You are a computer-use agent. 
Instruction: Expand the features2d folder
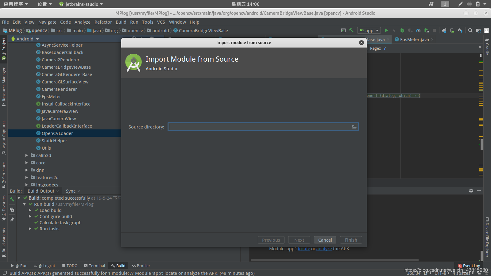point(27,178)
